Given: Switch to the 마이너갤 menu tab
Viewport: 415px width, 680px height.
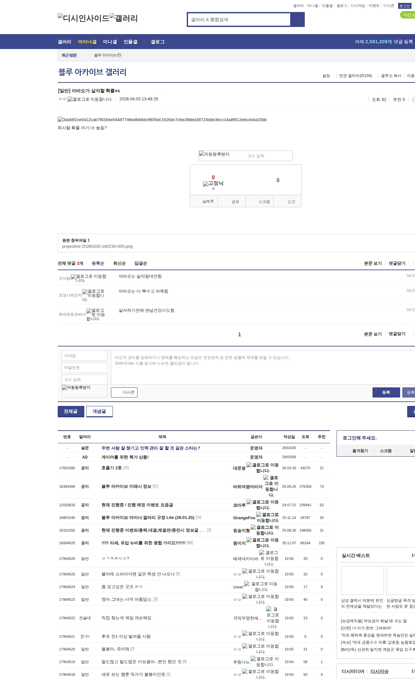Looking at the screenshot, I should point(87,42).
